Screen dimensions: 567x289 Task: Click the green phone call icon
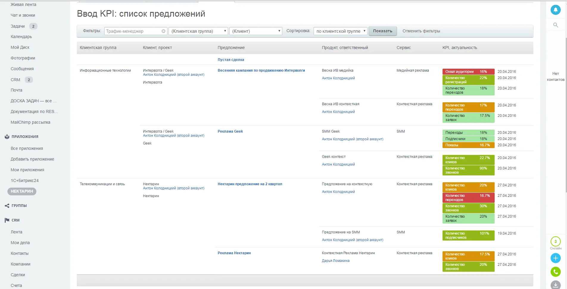point(555,271)
